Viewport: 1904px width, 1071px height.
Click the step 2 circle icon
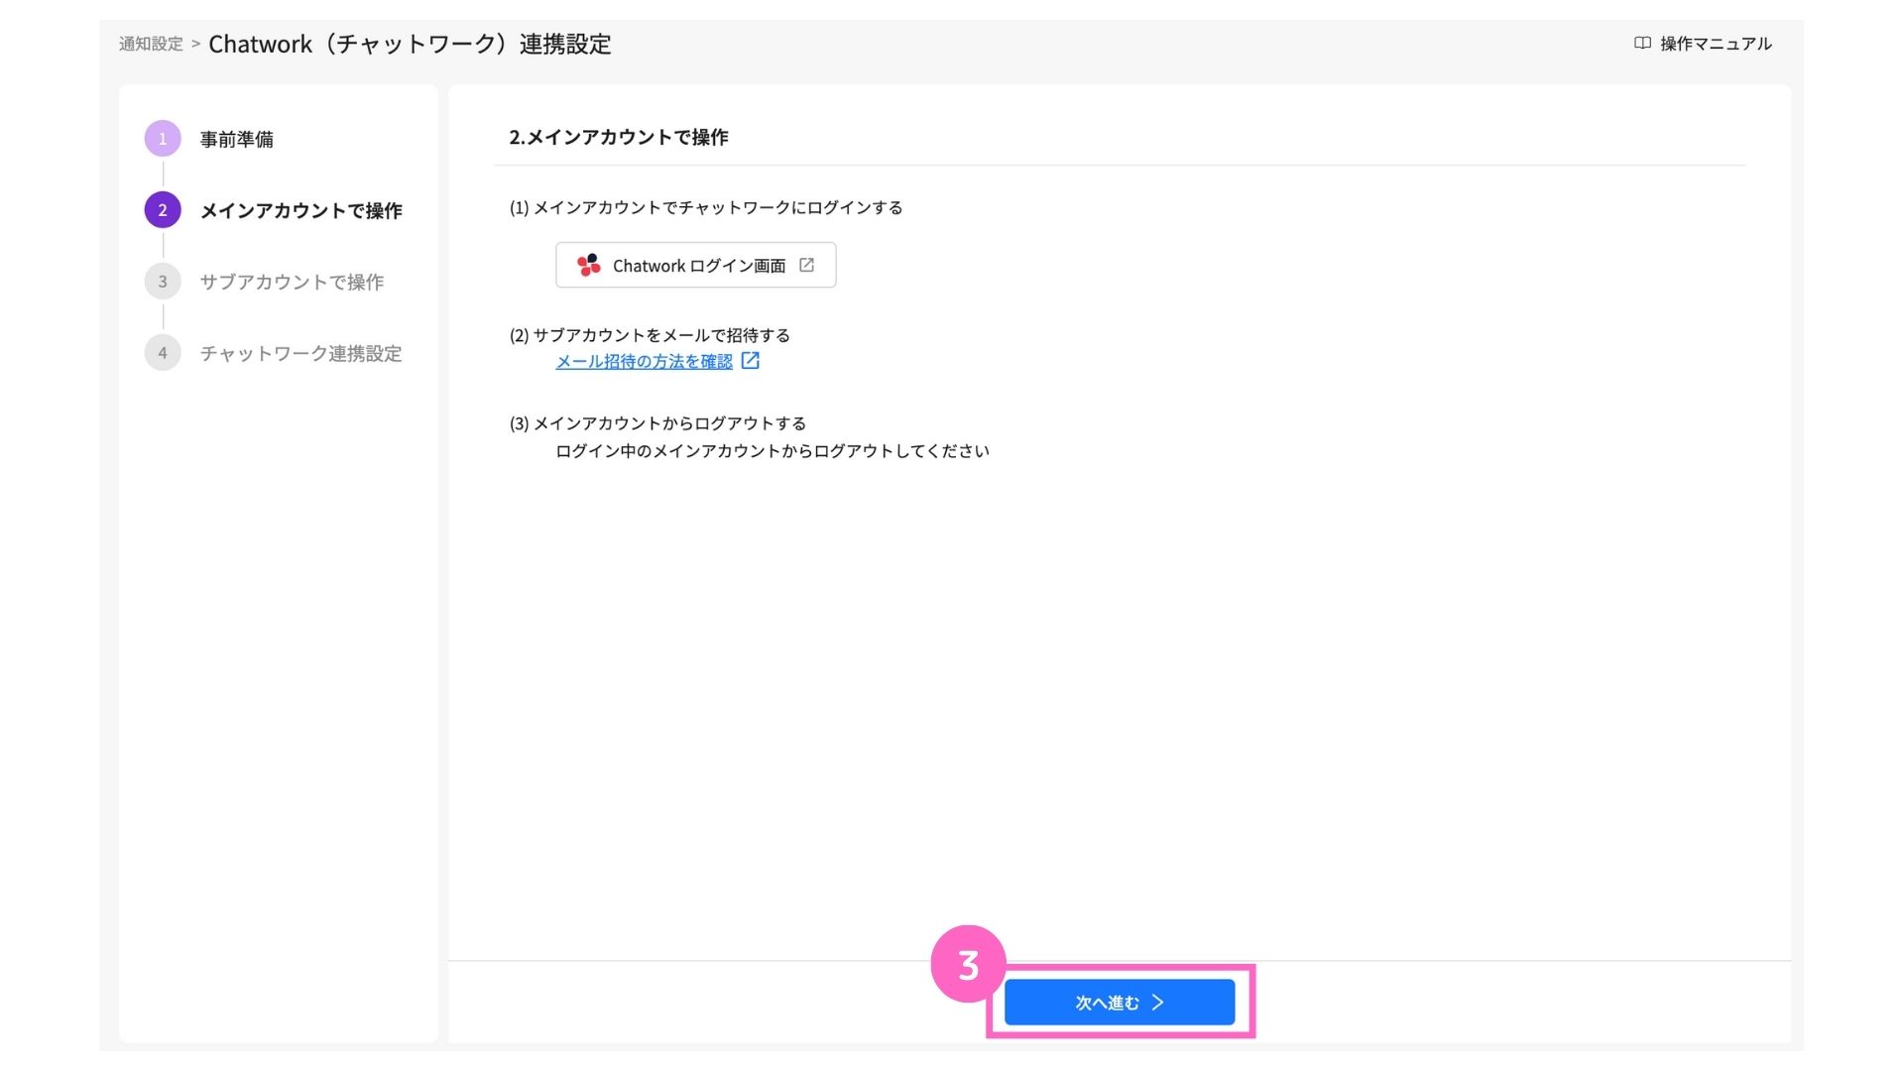(163, 210)
